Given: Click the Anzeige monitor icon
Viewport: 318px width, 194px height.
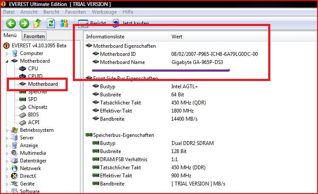Looking at the screenshot, I should (14, 145).
